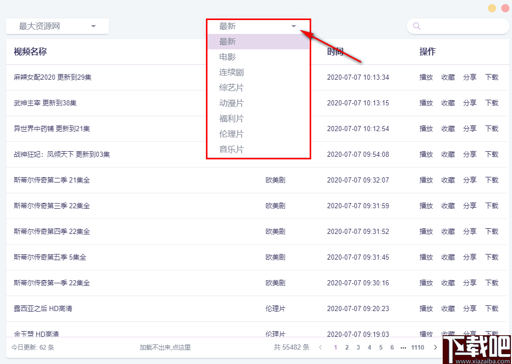This screenshot has height=364, width=512.
Task: Select 动漫片 from the category list
Action: (x=231, y=103)
